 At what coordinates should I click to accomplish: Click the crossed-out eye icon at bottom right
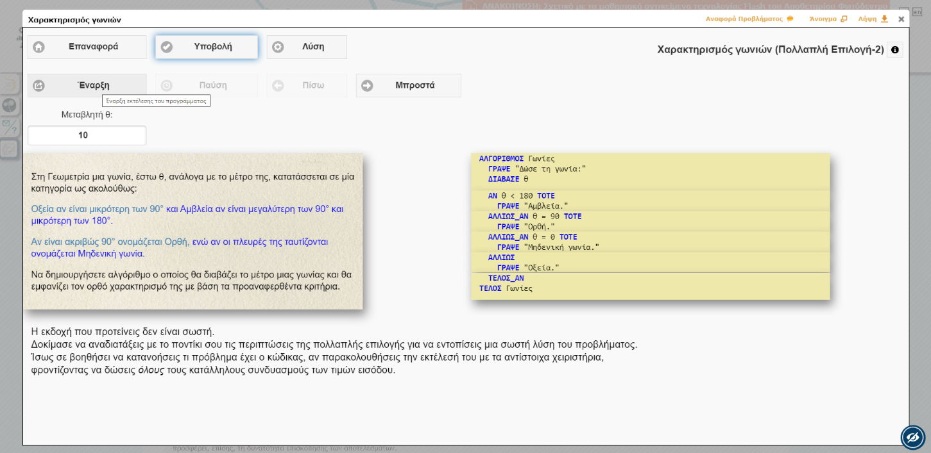point(912,438)
